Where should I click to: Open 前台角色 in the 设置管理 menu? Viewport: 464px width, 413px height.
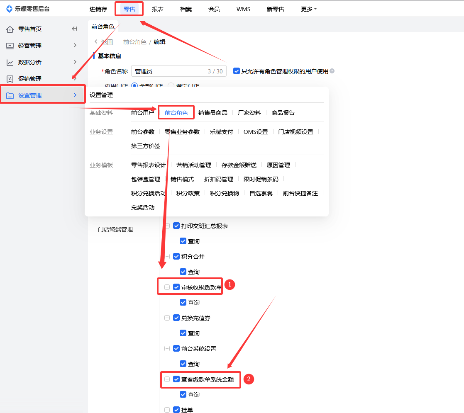(176, 113)
